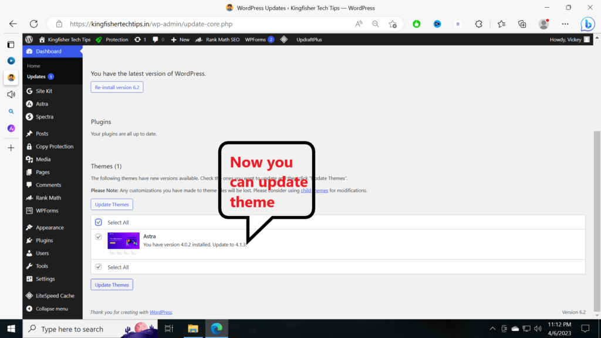Add this page to favorites

coord(393,23)
